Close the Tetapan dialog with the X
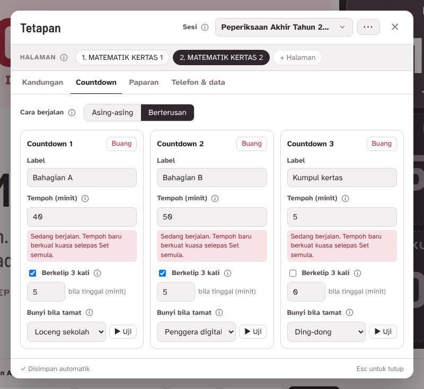The image size is (424, 389). pos(395,26)
